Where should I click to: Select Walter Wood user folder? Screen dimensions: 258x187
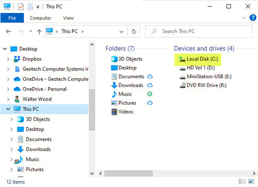37,99
